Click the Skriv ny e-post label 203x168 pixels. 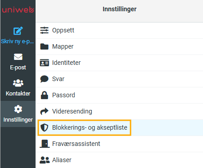[x=18, y=41]
